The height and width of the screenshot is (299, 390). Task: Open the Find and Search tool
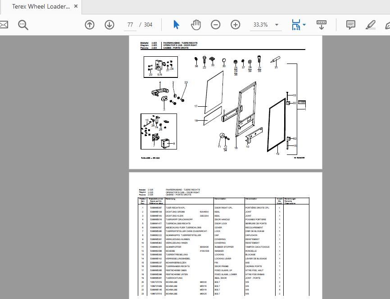pos(23,25)
